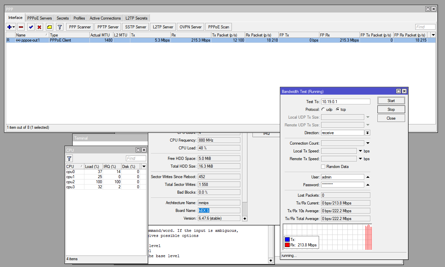Click the Disk (%) column header
The width and height of the screenshot is (445, 267).
[130, 166]
